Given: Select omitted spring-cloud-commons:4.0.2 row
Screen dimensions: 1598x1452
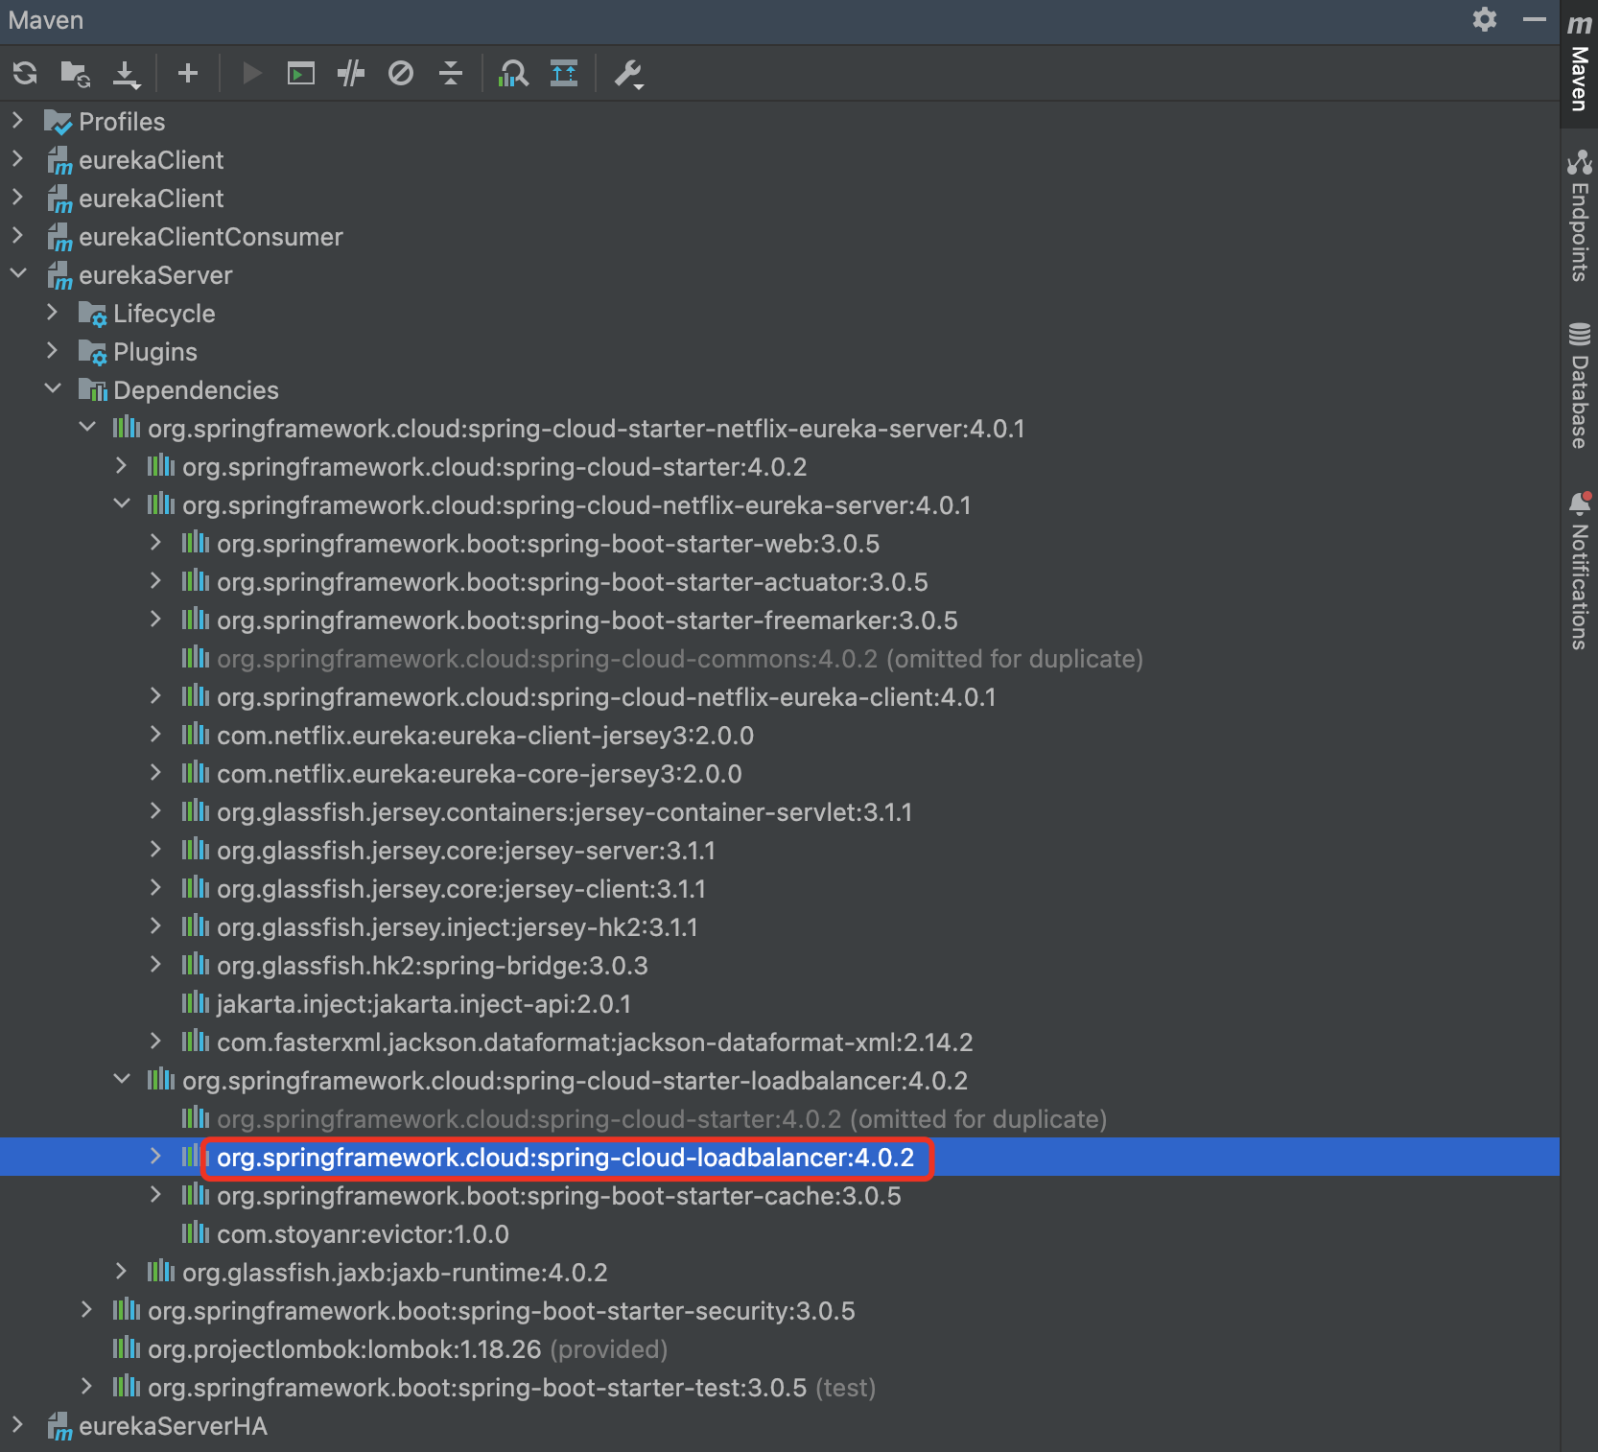Looking at the screenshot, I should [x=780, y=658].
